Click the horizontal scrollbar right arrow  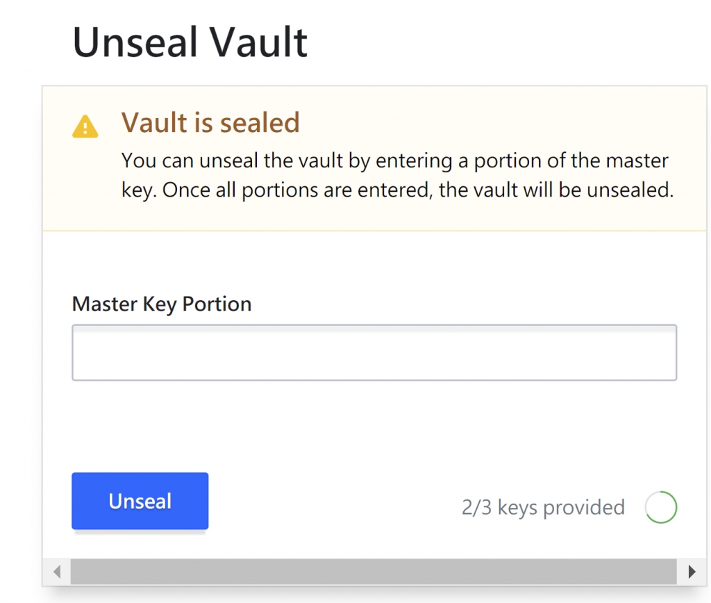point(692,572)
